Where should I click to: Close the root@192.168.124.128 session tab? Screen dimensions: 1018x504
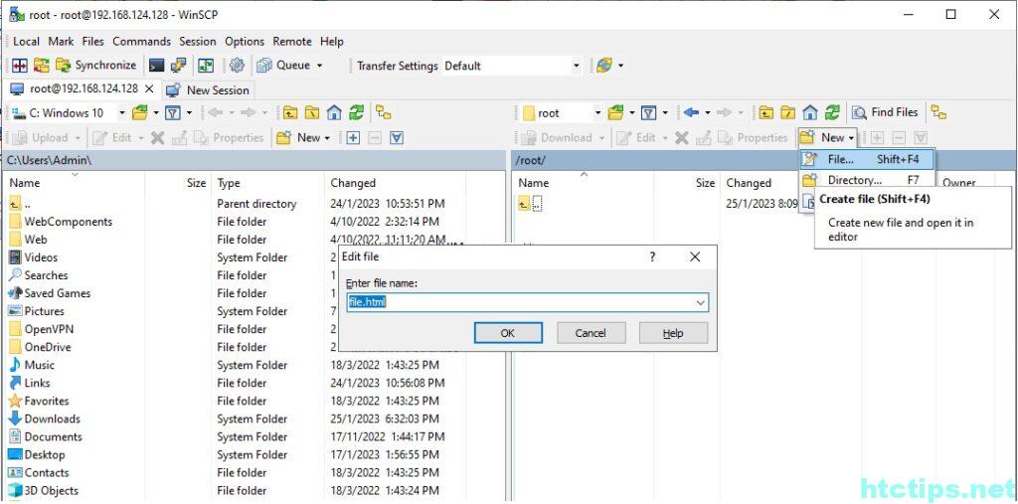coord(149,89)
